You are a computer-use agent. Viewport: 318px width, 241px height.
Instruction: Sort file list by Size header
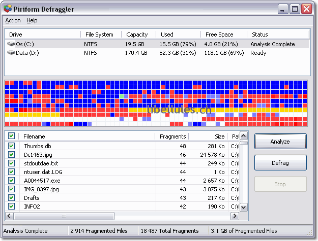208,136
